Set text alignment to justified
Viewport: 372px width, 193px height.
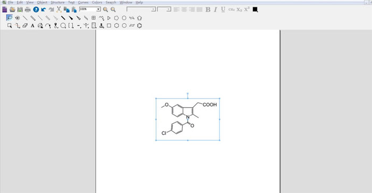(199, 10)
